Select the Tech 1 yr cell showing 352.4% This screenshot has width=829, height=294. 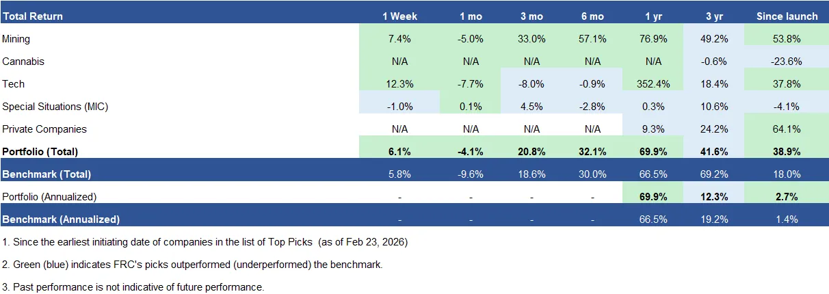tap(653, 84)
